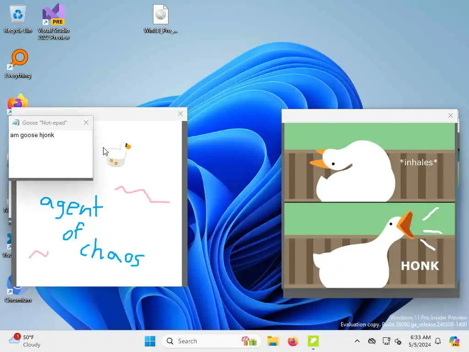469x352 pixels.
Task: Click the Goose "Not-epad" title bar
Action: (x=51, y=123)
